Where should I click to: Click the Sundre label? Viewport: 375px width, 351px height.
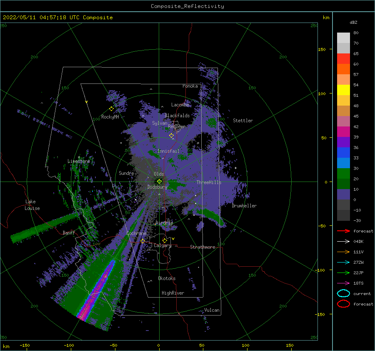126,173
